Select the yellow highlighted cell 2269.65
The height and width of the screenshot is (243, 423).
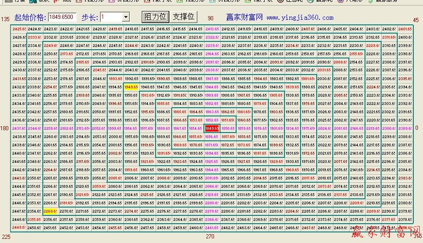[50, 211]
